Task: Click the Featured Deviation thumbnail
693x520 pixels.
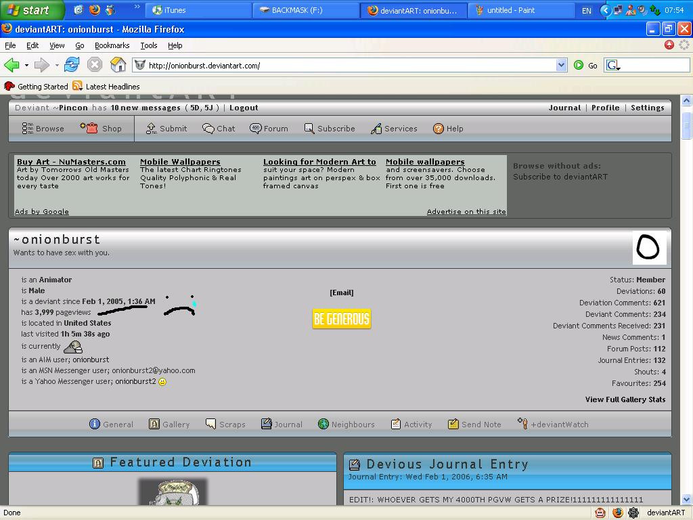Action: pyautogui.click(x=173, y=492)
